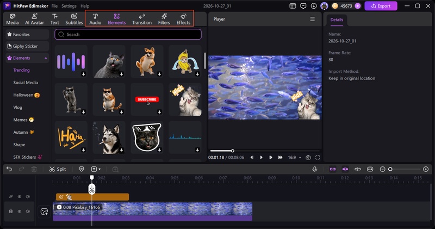The width and height of the screenshot is (435, 229).
Task: Select the Subscribe button sticker
Action: pos(147,100)
